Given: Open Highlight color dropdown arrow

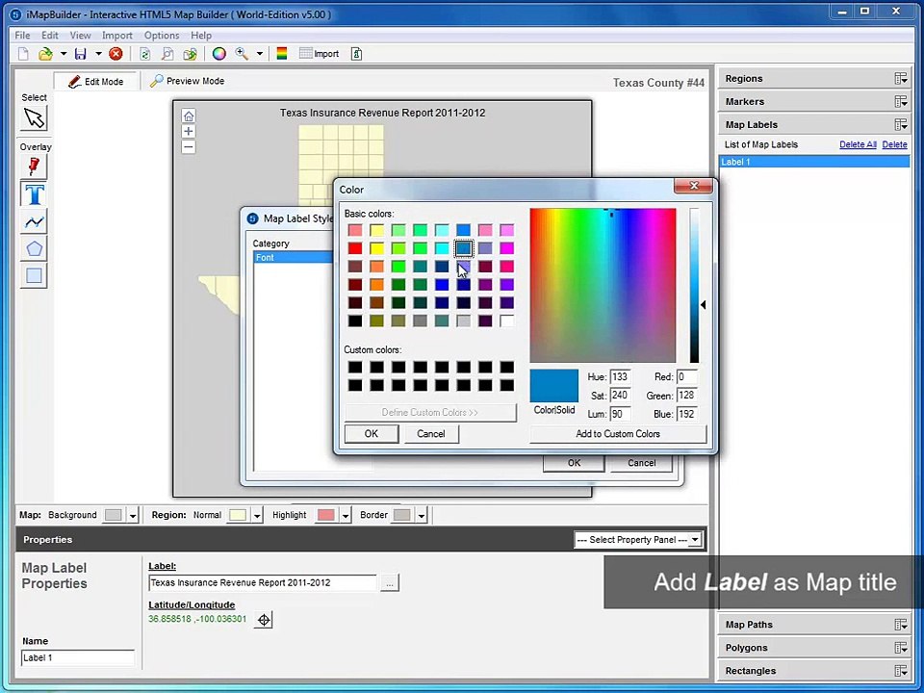Looking at the screenshot, I should (x=346, y=516).
